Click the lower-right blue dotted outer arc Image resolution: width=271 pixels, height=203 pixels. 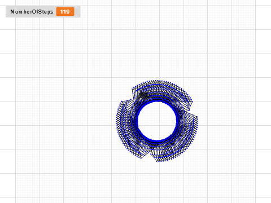point(185,148)
